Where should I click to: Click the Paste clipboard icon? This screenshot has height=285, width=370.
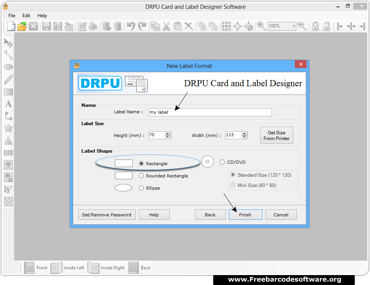point(177,26)
